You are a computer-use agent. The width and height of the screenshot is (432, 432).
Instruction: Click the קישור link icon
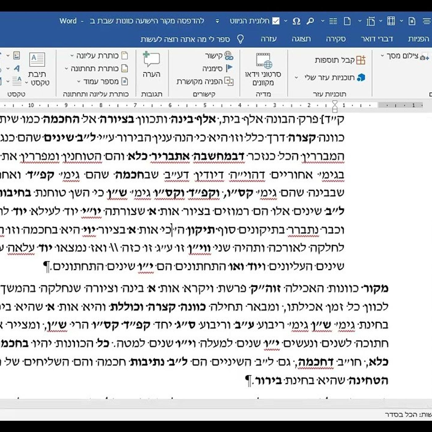pos(229,56)
